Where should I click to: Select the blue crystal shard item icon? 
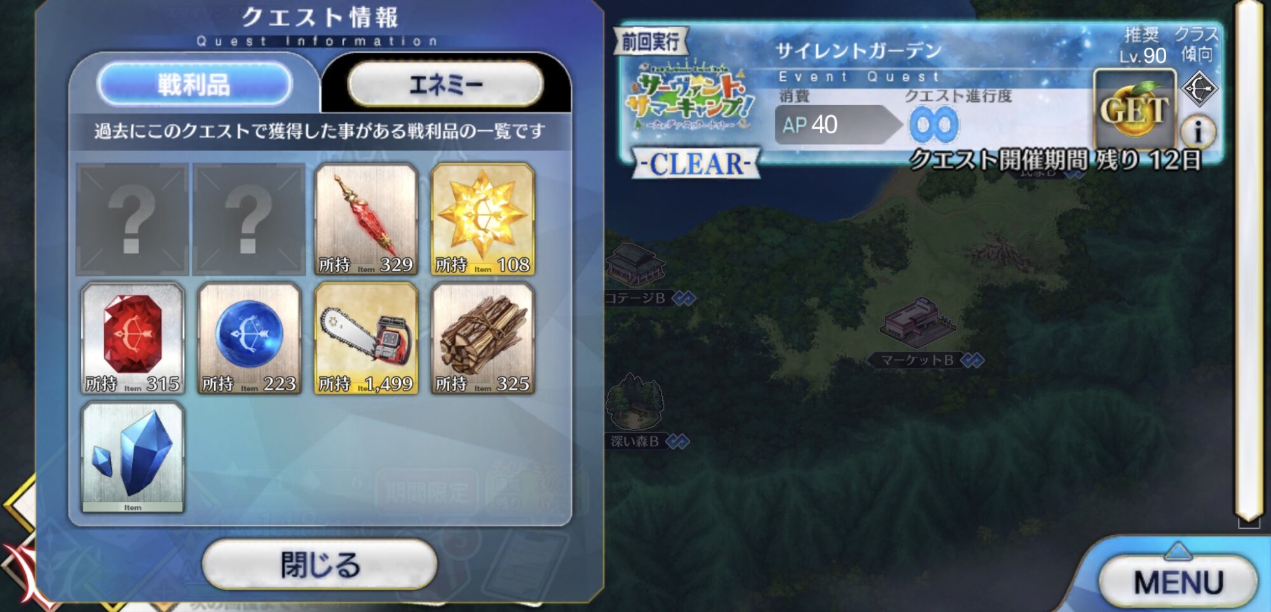point(133,457)
